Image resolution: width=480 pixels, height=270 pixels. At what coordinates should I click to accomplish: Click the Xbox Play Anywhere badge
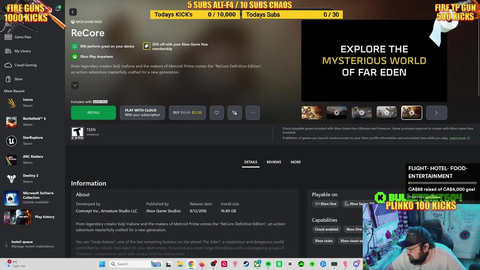(x=92, y=57)
